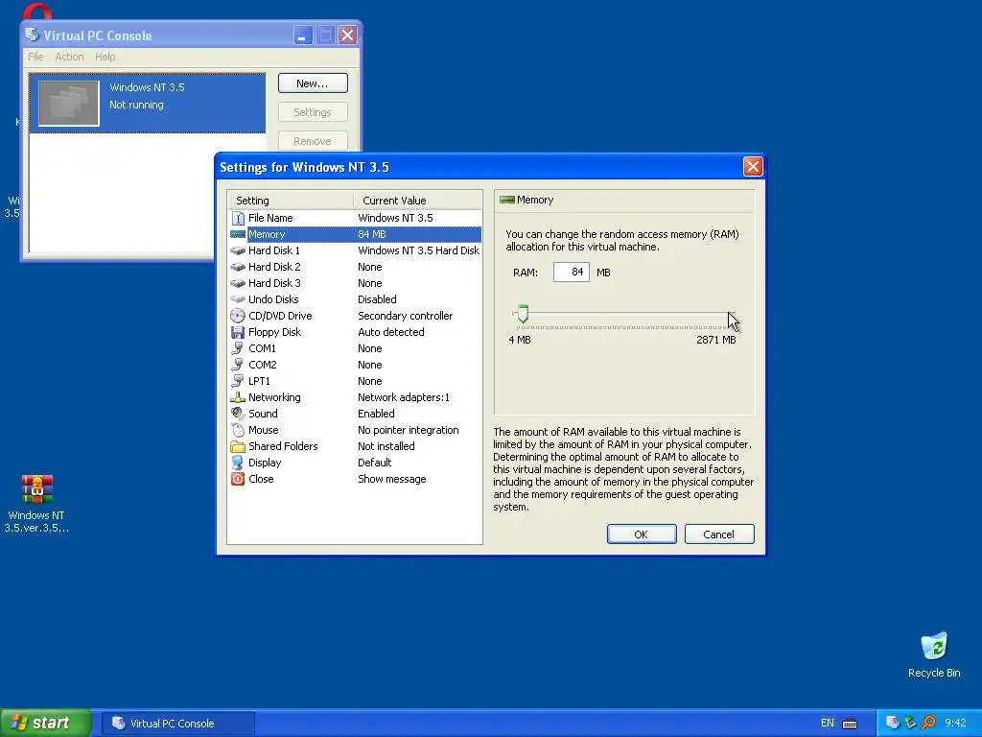Click the Memory panel header icon

click(507, 200)
